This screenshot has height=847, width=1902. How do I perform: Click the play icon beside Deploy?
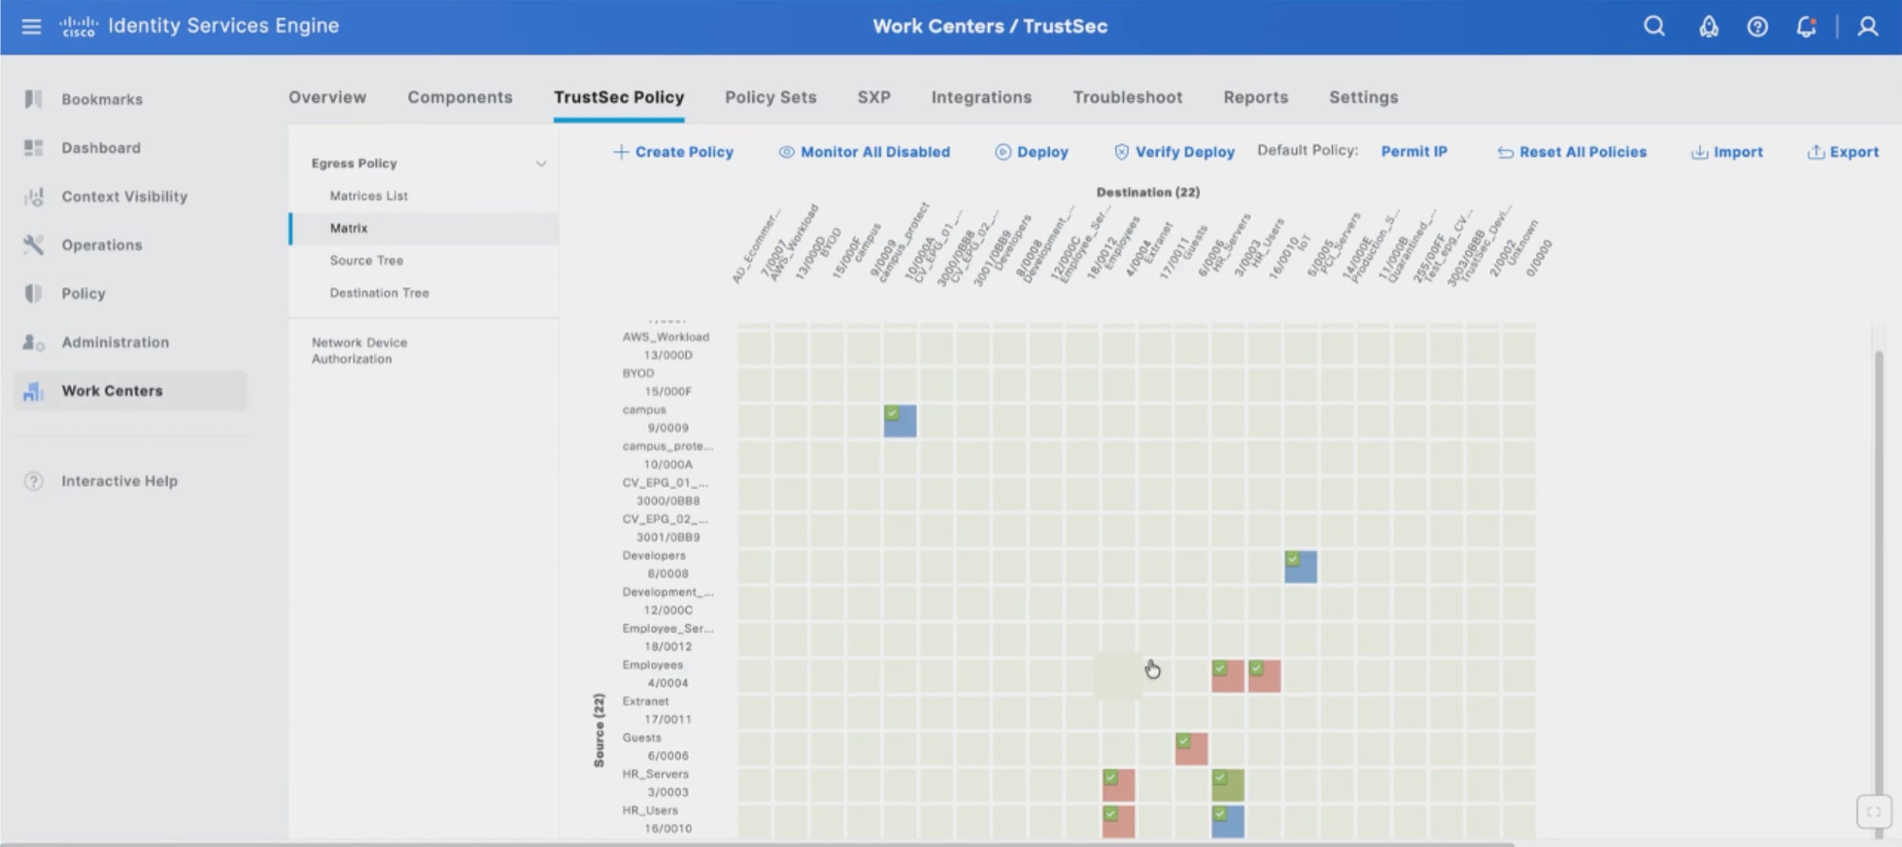pos(1003,152)
